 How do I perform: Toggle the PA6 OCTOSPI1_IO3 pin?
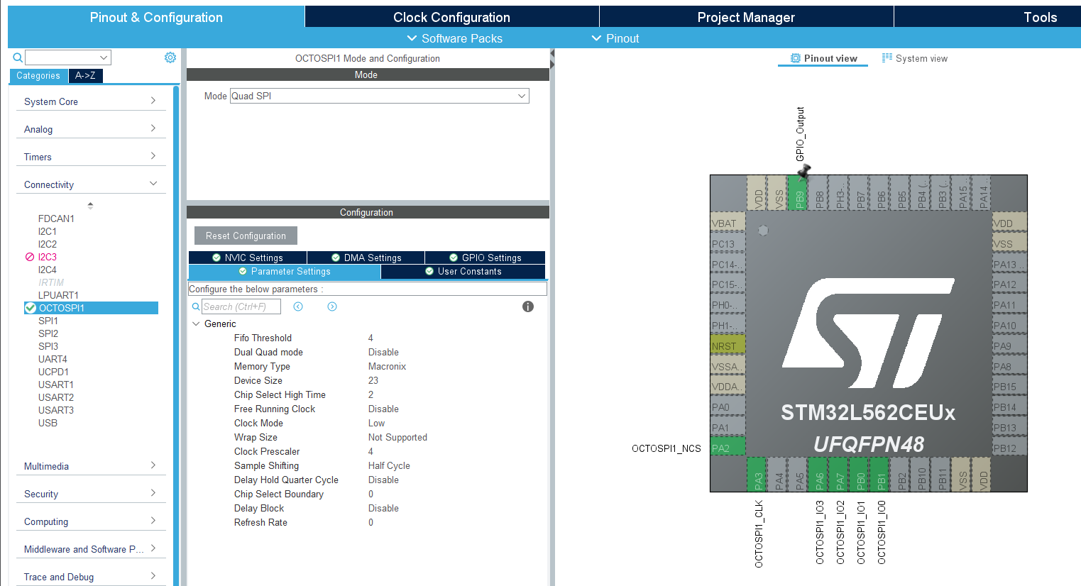(x=819, y=475)
